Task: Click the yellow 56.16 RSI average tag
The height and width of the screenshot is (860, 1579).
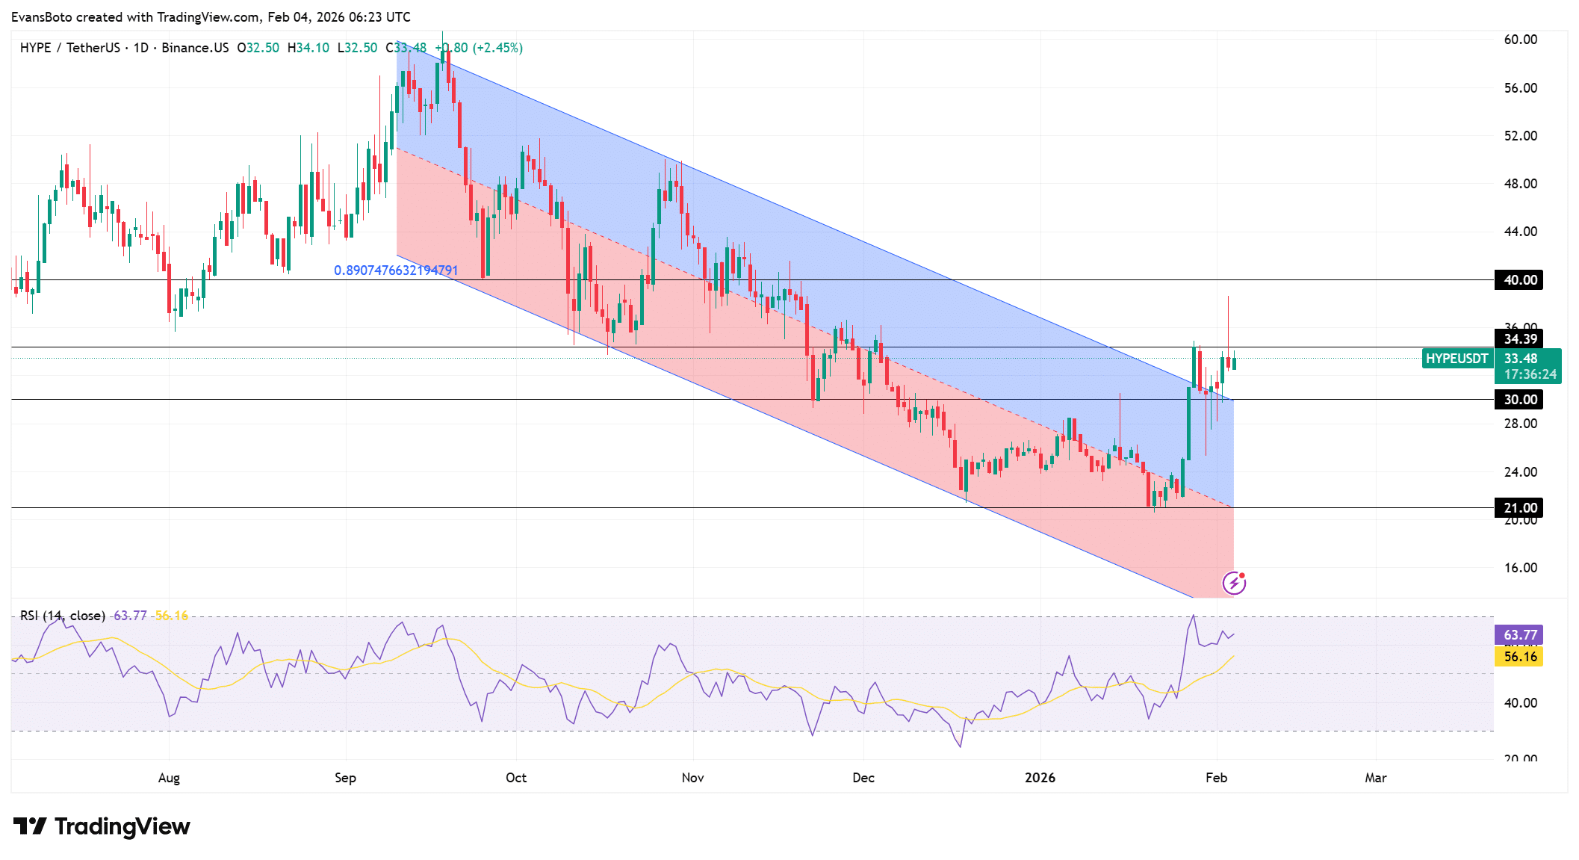Action: pyautogui.click(x=1519, y=657)
